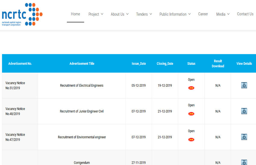256x165 pixels.
Task: Click NEW badge in Vacancy No.51/2019 row
Action: pyautogui.click(x=191, y=88)
